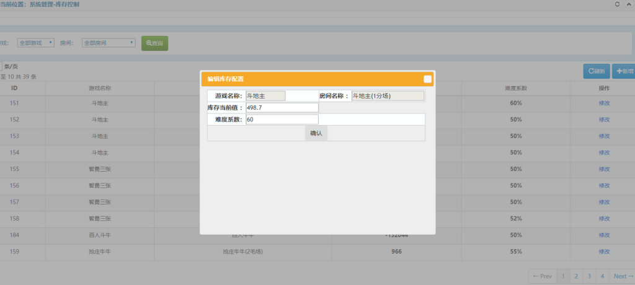Click the reload icon in the top bar
Screen dimensions: 635x285
617,4
